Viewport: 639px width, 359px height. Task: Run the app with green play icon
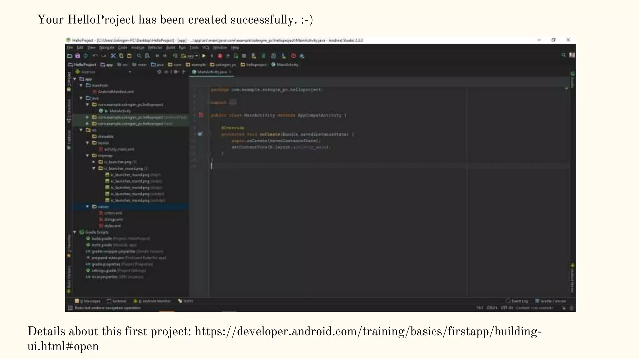click(x=204, y=56)
